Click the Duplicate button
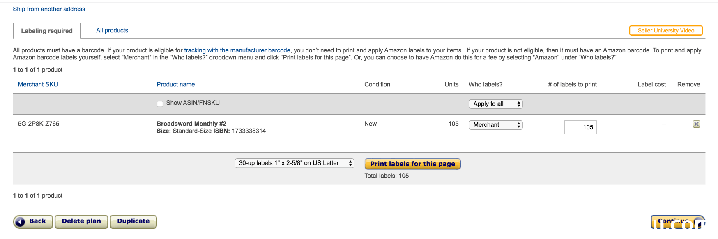 pyautogui.click(x=133, y=221)
